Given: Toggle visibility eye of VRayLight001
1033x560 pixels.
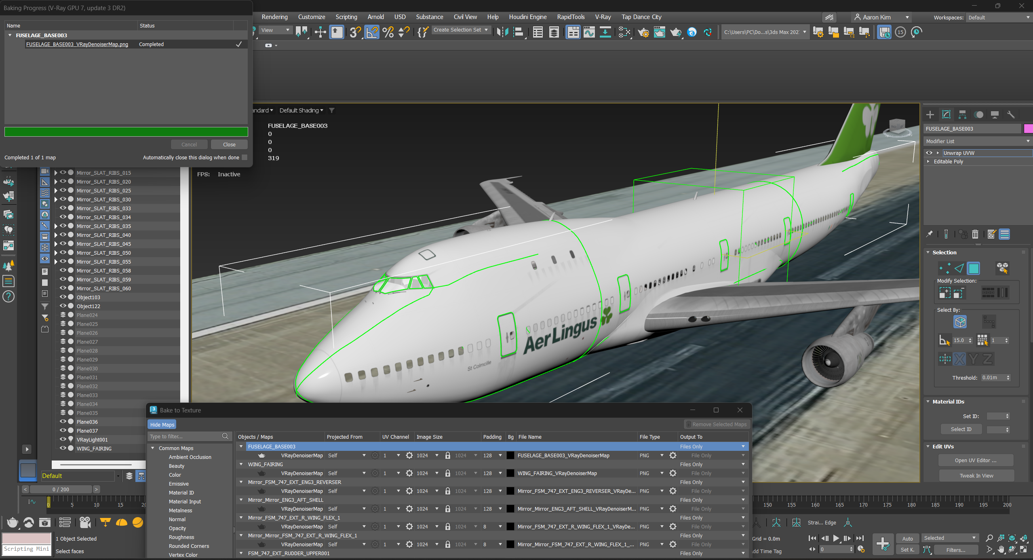Looking at the screenshot, I should click(63, 439).
